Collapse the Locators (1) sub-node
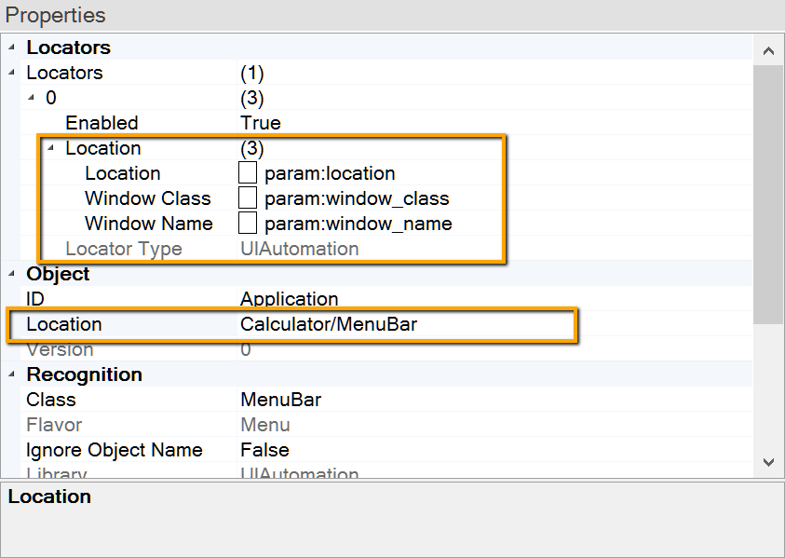785x558 pixels. click(x=11, y=73)
